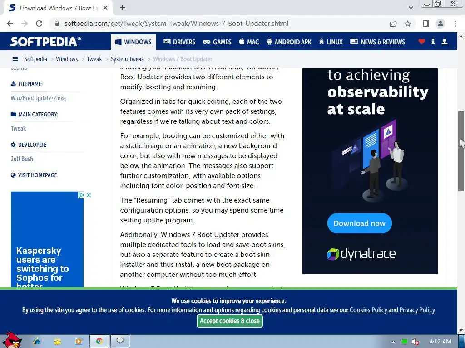Open the file explorer taskbar icon
This screenshot has height=348, width=465.
pos(58,342)
